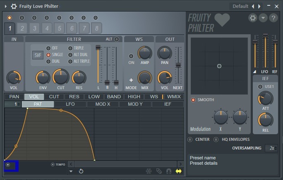Click the waveshaper MIX knob
This screenshot has width=283, height=180.
tap(145, 78)
